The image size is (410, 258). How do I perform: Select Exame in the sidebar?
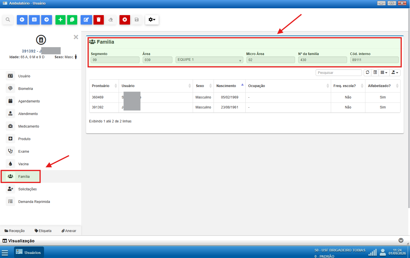tap(41, 152)
